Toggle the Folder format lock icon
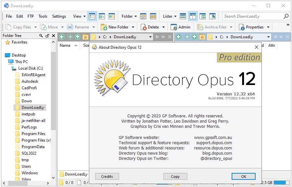This screenshot has height=187, width=292. [153, 16]
